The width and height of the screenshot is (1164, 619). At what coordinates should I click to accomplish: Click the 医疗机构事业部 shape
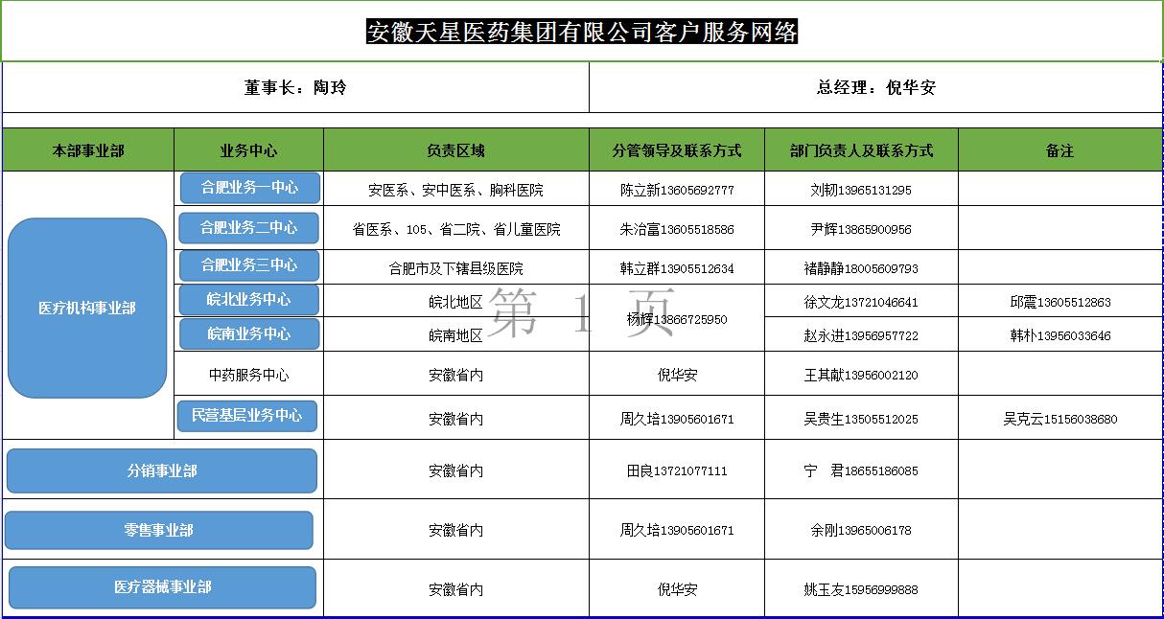(87, 308)
